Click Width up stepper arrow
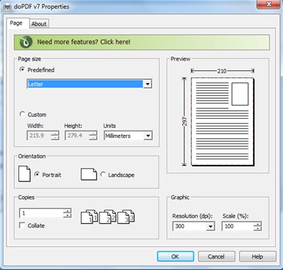This screenshot has height=270, width=283. tap(55, 134)
